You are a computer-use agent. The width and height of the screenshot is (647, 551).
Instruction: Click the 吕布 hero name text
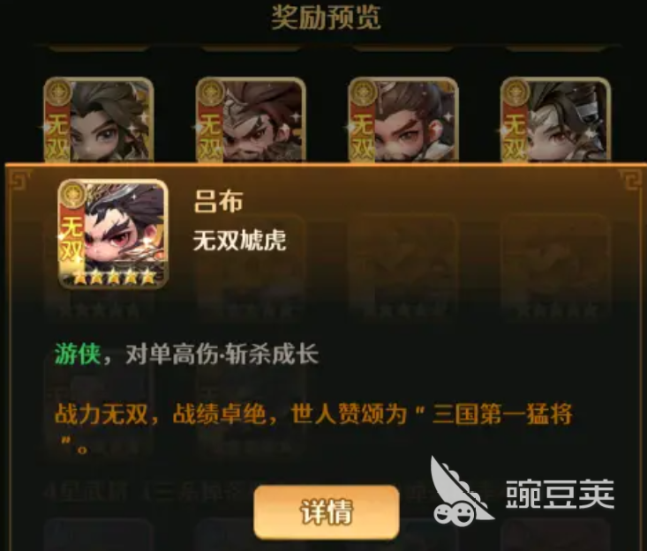218,202
